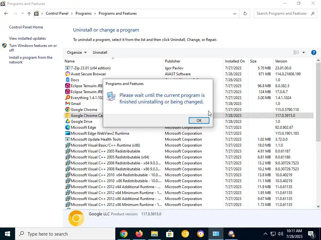
Task: Click the refresh address bar button
Action: tap(245, 13)
